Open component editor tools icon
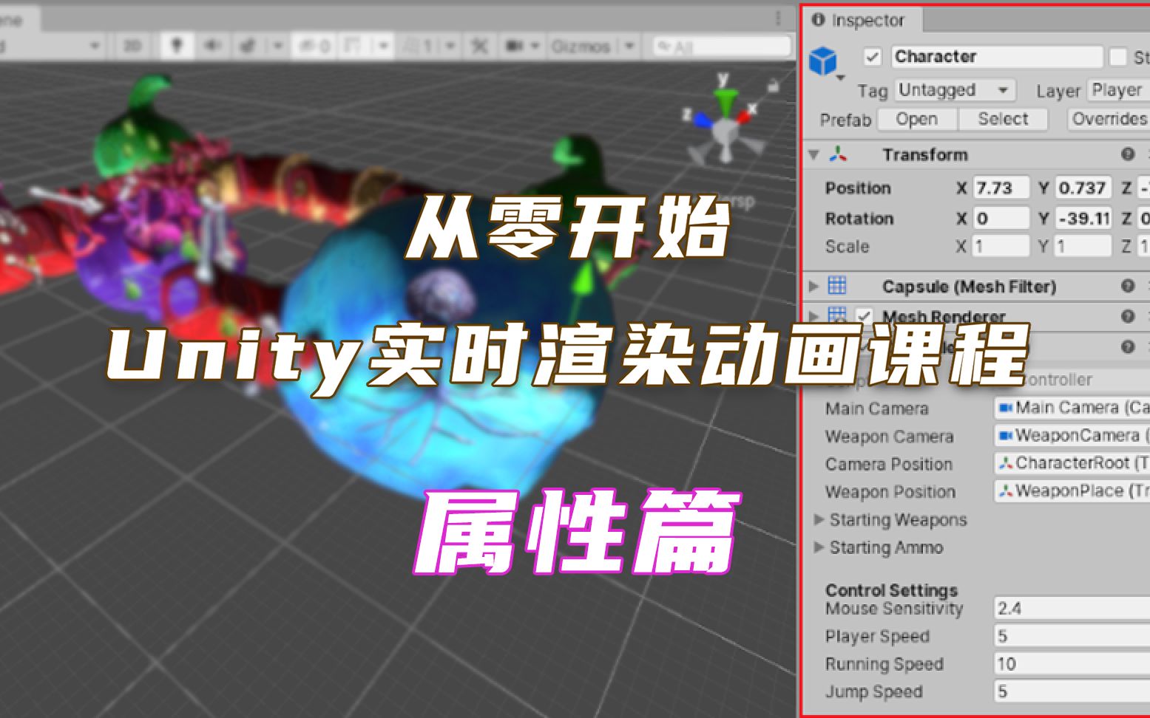This screenshot has height=718, width=1150. coord(479,46)
